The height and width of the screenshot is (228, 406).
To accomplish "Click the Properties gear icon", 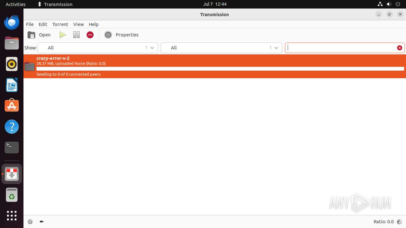I will pos(108,35).
